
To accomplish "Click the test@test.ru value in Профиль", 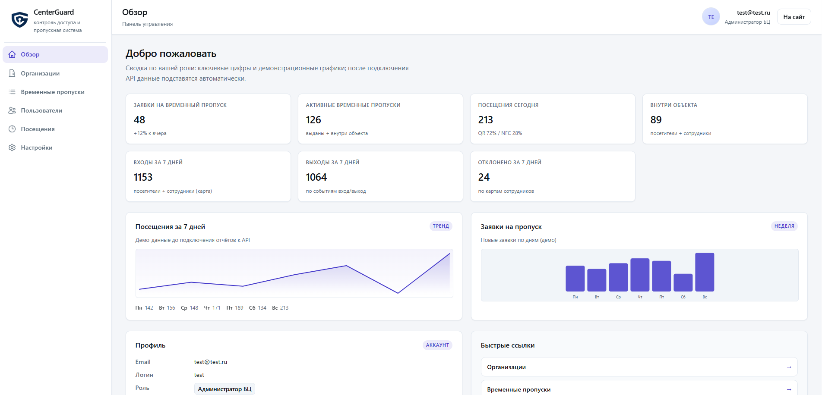I will tap(211, 362).
